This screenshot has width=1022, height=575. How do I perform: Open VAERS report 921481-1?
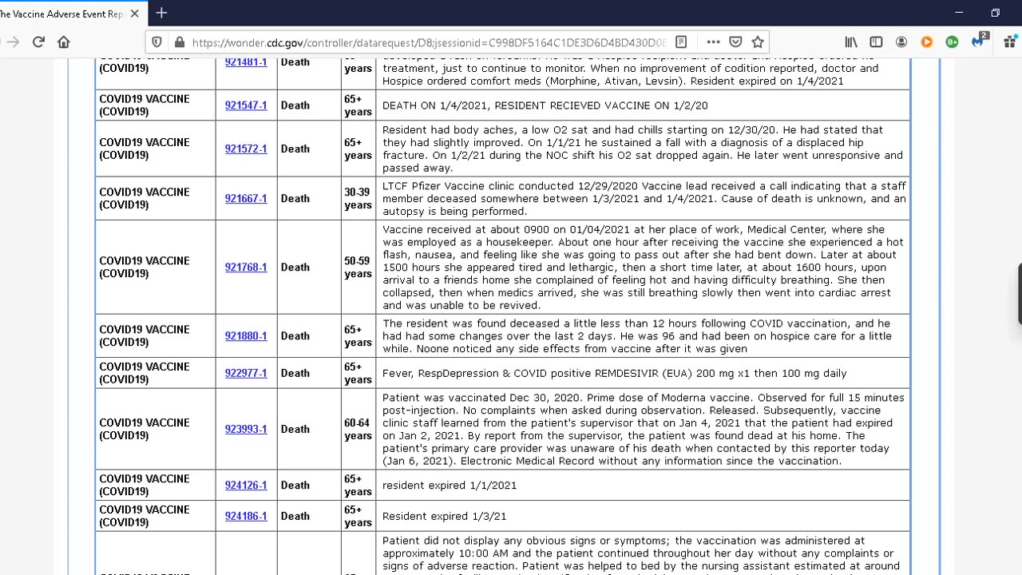point(246,62)
